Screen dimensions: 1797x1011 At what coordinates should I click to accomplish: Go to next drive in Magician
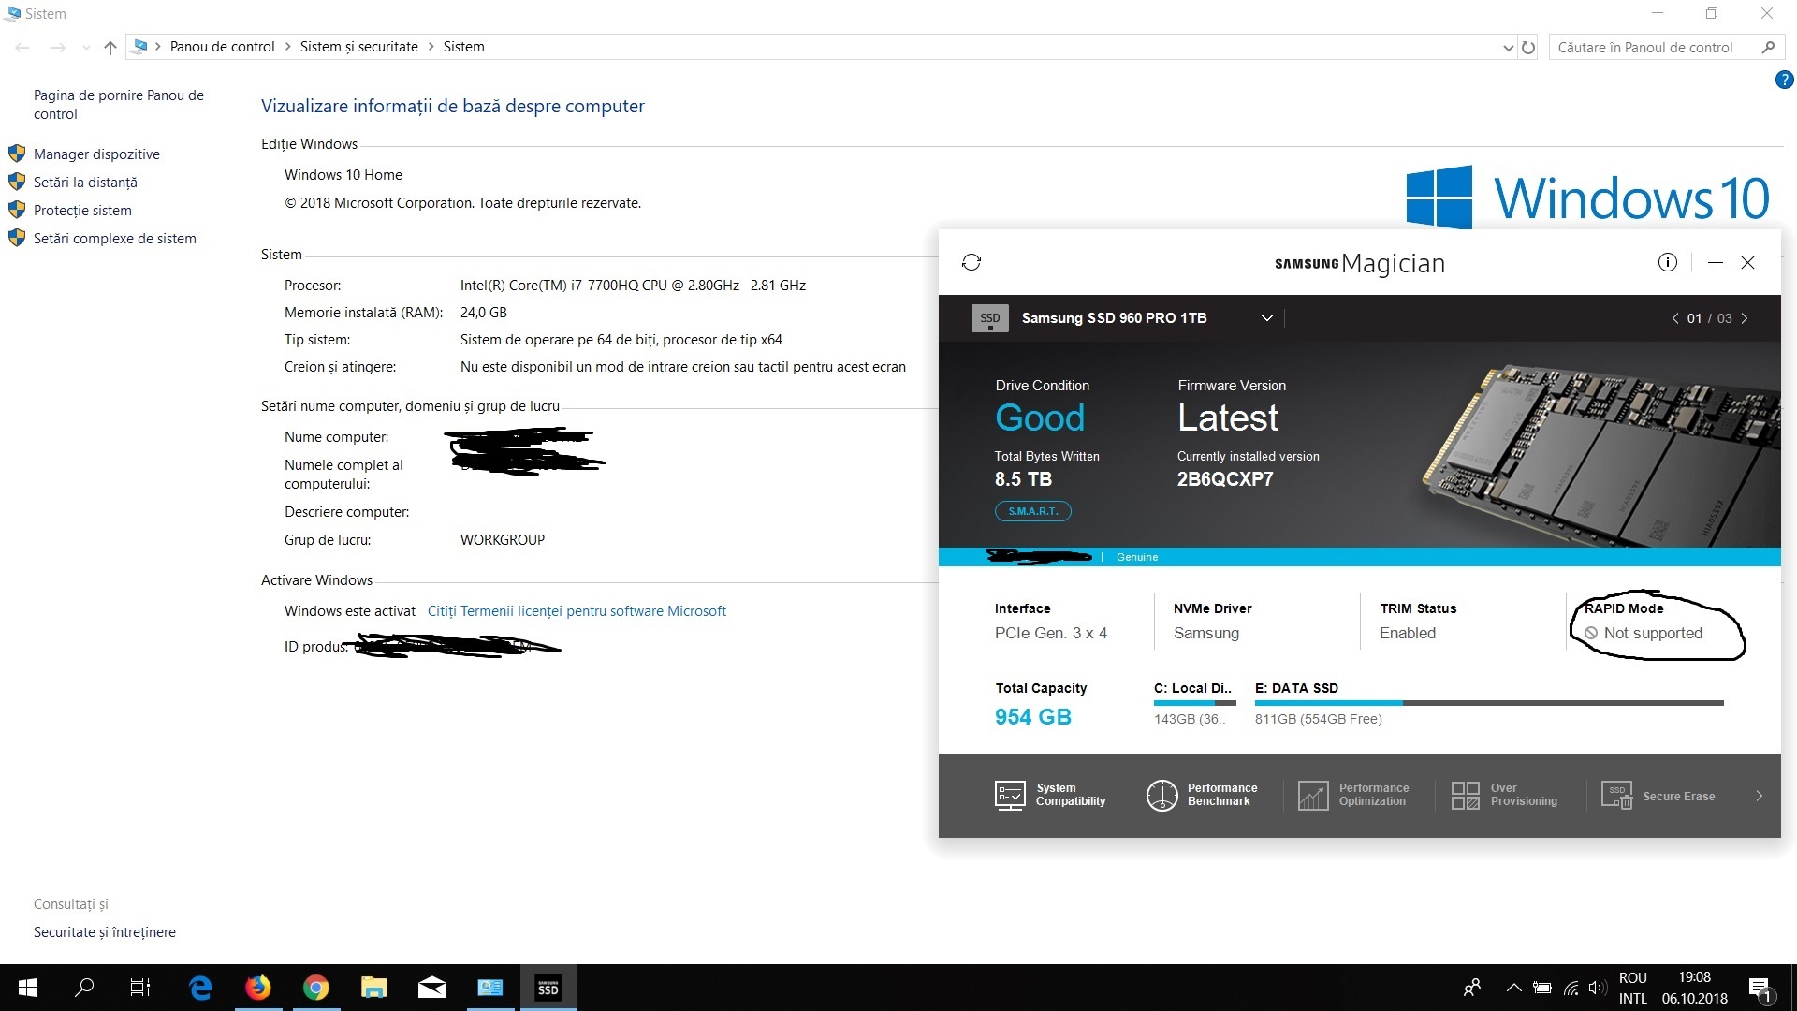[1745, 318]
